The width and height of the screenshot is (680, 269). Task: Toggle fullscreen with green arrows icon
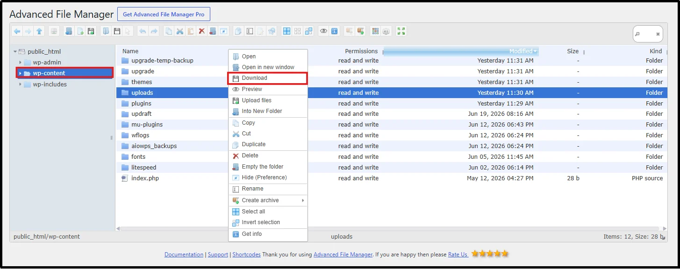[401, 31]
